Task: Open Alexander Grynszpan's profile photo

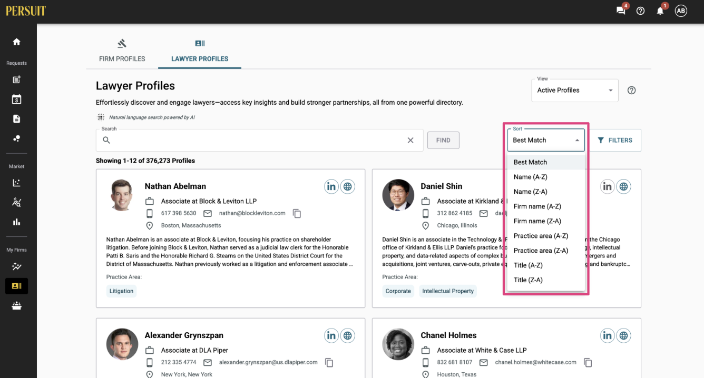Action: point(122,344)
